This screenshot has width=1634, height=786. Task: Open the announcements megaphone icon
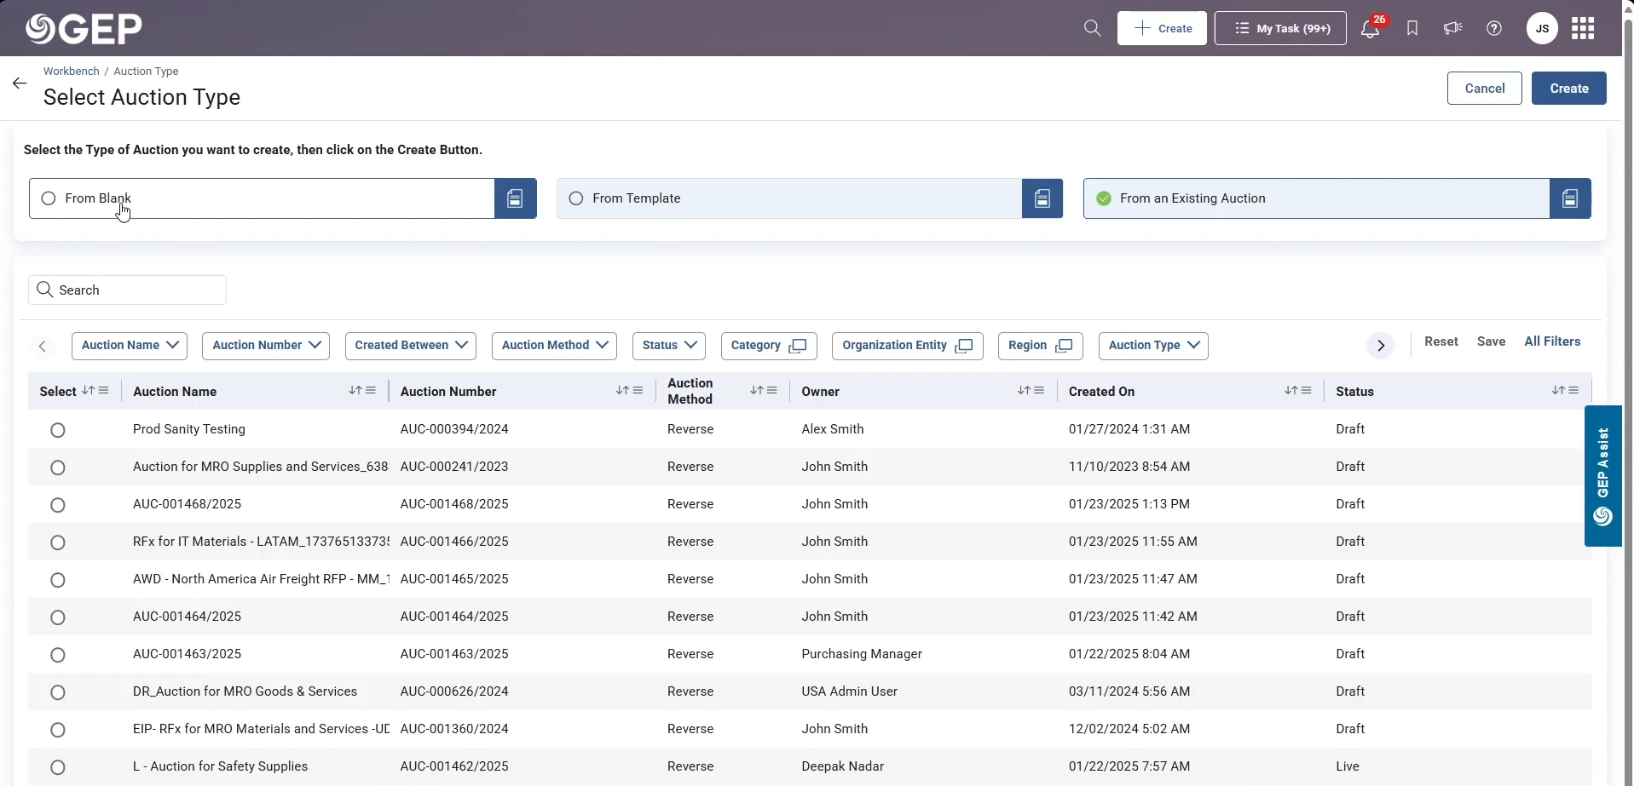point(1452,28)
